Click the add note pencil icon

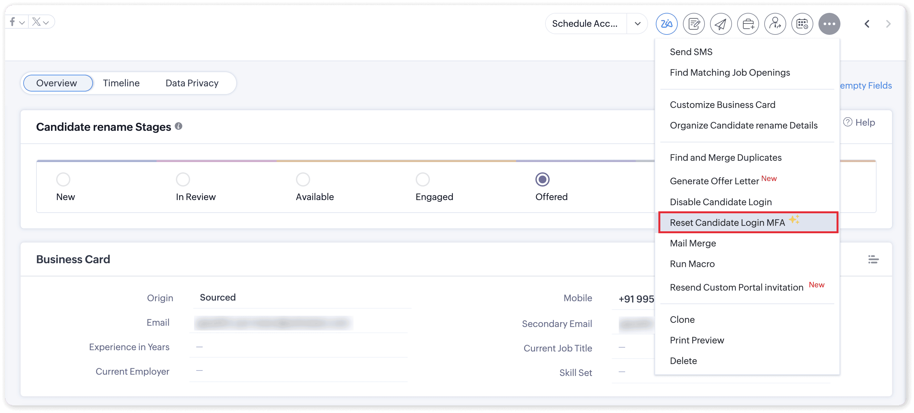693,24
